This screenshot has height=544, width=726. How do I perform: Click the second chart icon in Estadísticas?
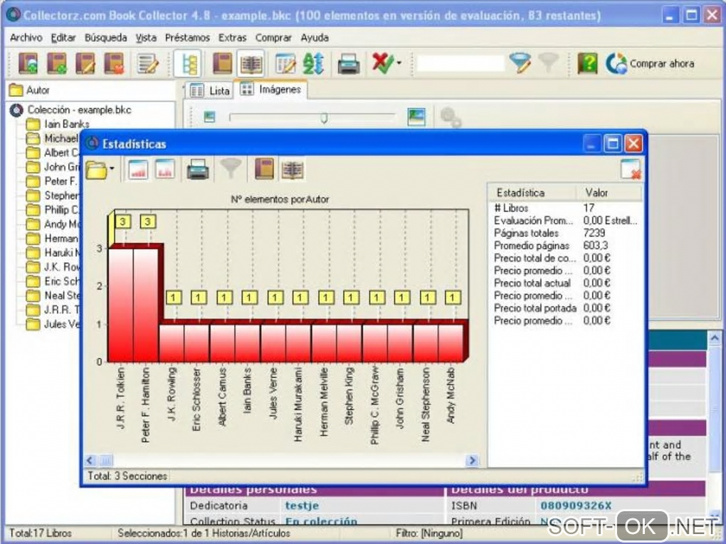(x=165, y=169)
